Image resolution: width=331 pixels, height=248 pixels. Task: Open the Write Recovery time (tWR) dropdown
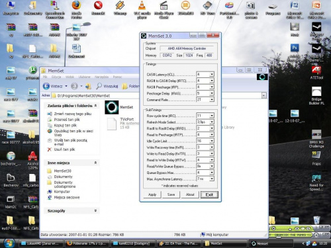pos(212,147)
